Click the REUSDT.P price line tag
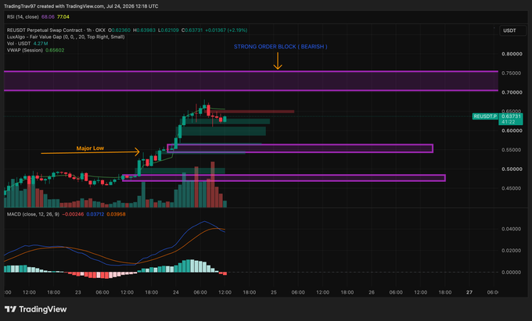Viewport: 532px width, 321px height. coord(485,116)
